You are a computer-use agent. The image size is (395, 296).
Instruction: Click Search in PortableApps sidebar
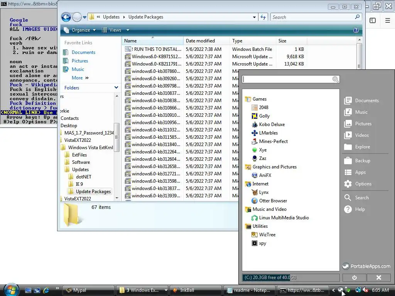[356, 198]
